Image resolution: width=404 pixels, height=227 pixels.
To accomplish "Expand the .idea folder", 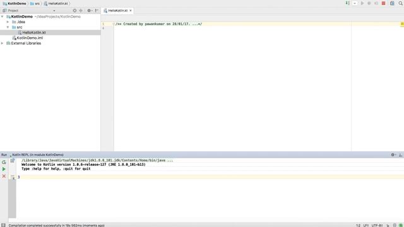I will [8, 22].
